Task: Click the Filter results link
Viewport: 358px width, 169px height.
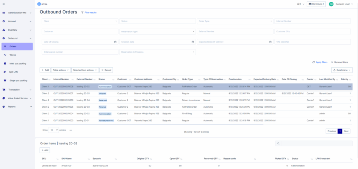Action: coord(91,13)
